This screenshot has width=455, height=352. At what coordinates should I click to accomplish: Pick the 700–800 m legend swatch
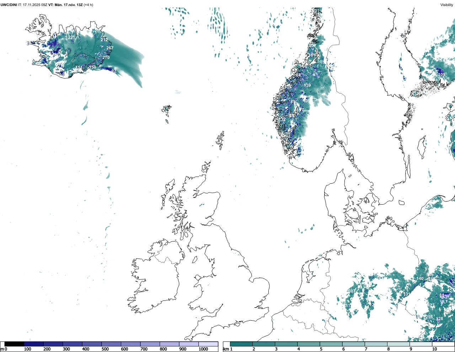(x=150, y=344)
